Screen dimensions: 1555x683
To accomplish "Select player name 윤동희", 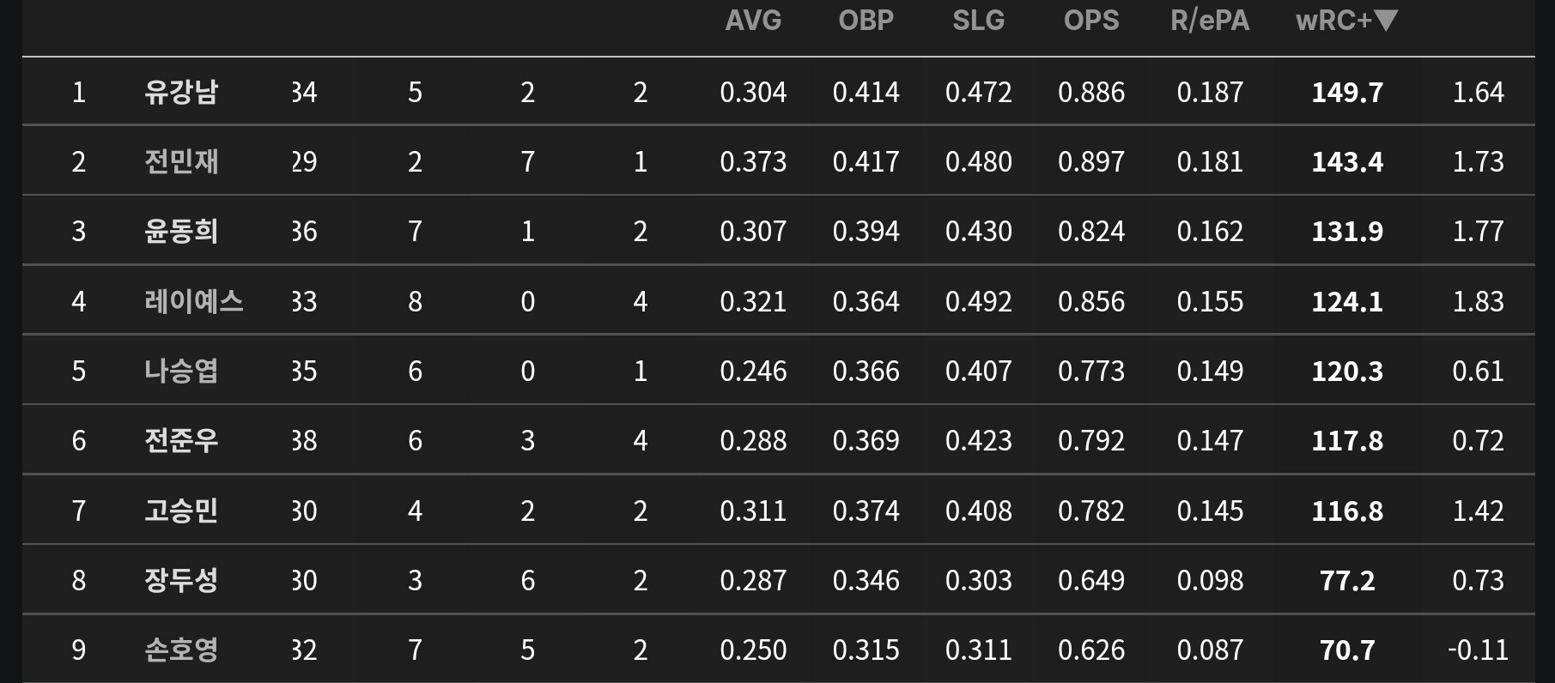I will pyautogui.click(x=181, y=231).
